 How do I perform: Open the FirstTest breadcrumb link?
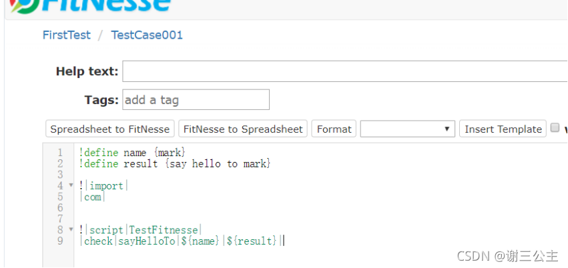(x=67, y=35)
